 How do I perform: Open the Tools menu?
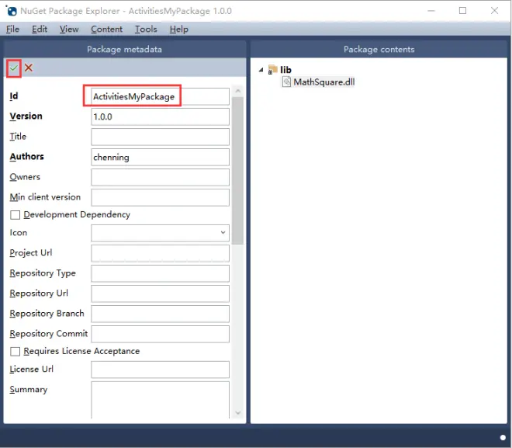point(146,29)
